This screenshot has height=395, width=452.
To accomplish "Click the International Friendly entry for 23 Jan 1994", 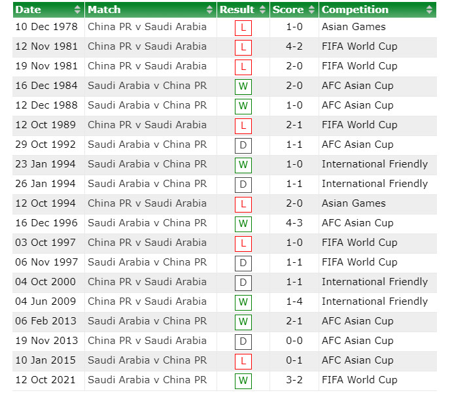I will coord(375,164).
